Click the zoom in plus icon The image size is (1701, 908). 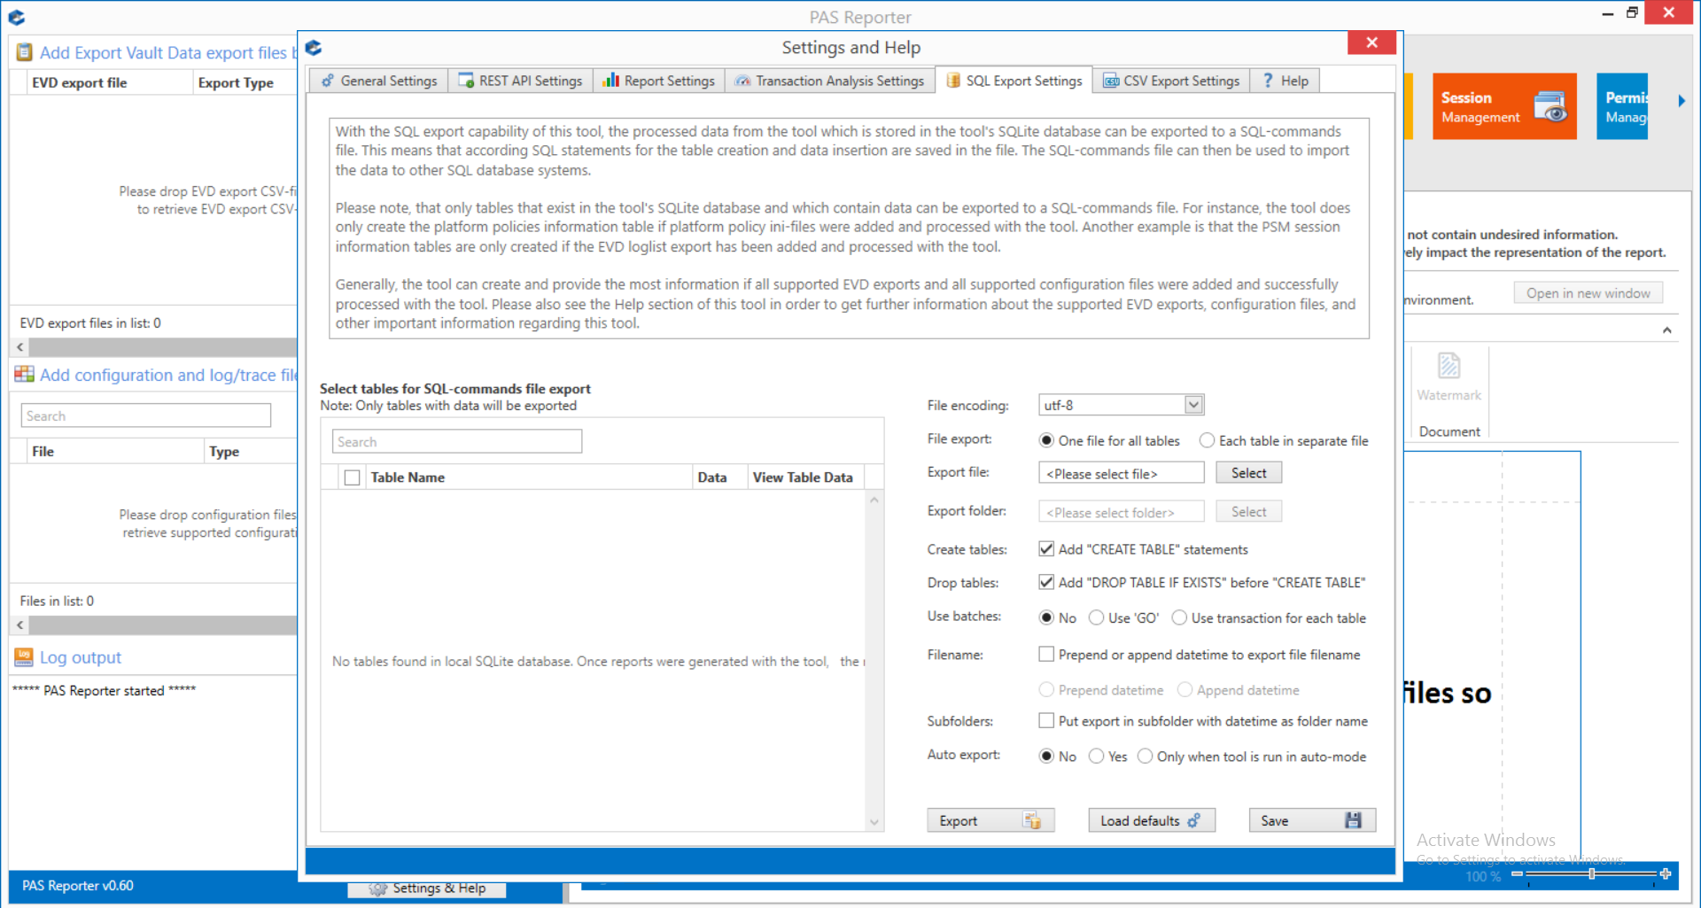tap(1666, 874)
